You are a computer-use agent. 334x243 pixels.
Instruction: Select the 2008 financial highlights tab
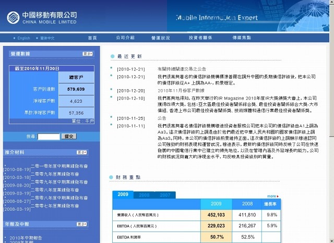144,195
